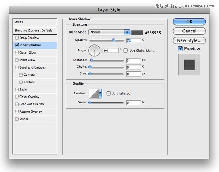Turn on Anti-aliased option
Viewport: 219px width, 172px height.
click(108, 93)
